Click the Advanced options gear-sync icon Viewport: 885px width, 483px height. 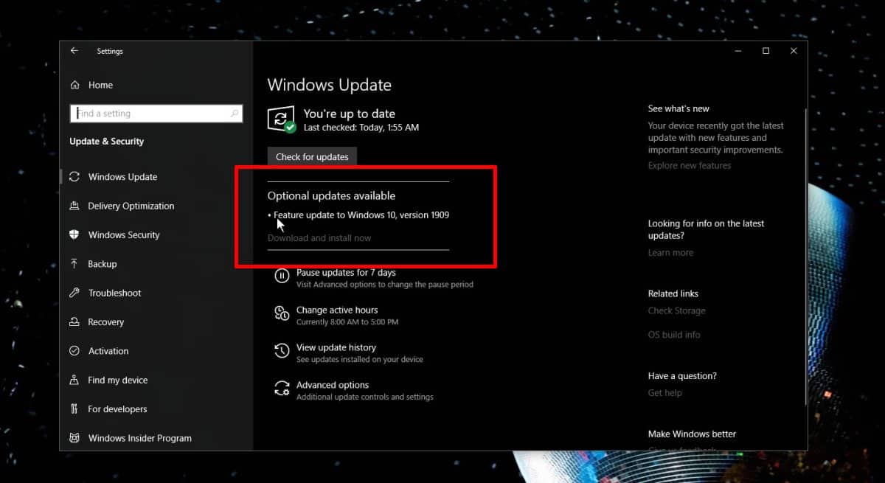click(x=282, y=389)
